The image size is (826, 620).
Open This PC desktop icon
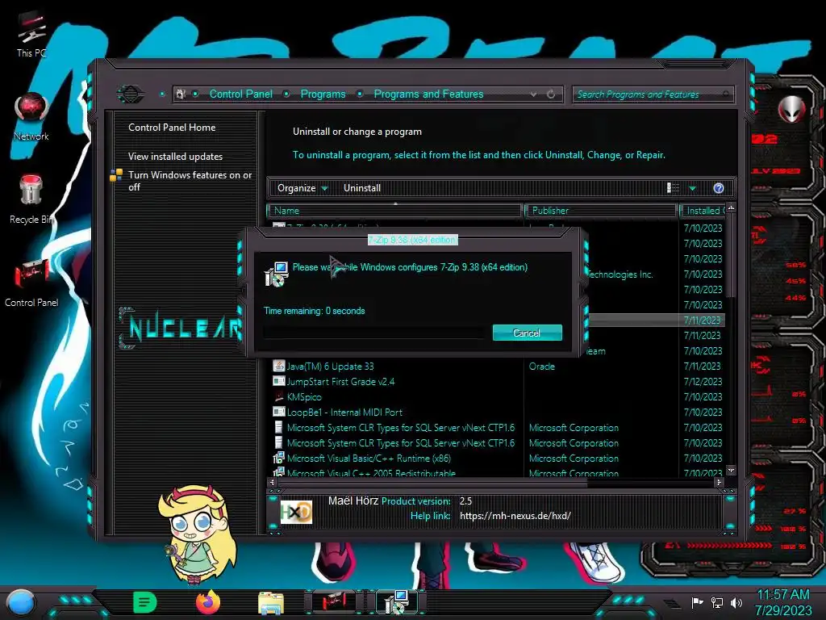pyautogui.click(x=31, y=35)
